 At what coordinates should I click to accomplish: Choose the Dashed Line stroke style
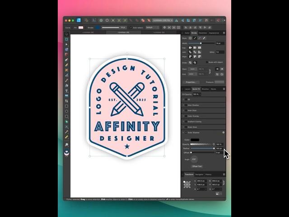coord(200,38)
